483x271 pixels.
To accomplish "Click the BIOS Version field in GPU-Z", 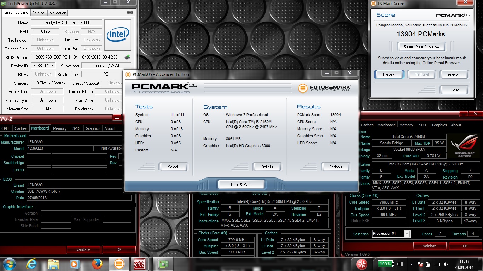I will [77, 57].
